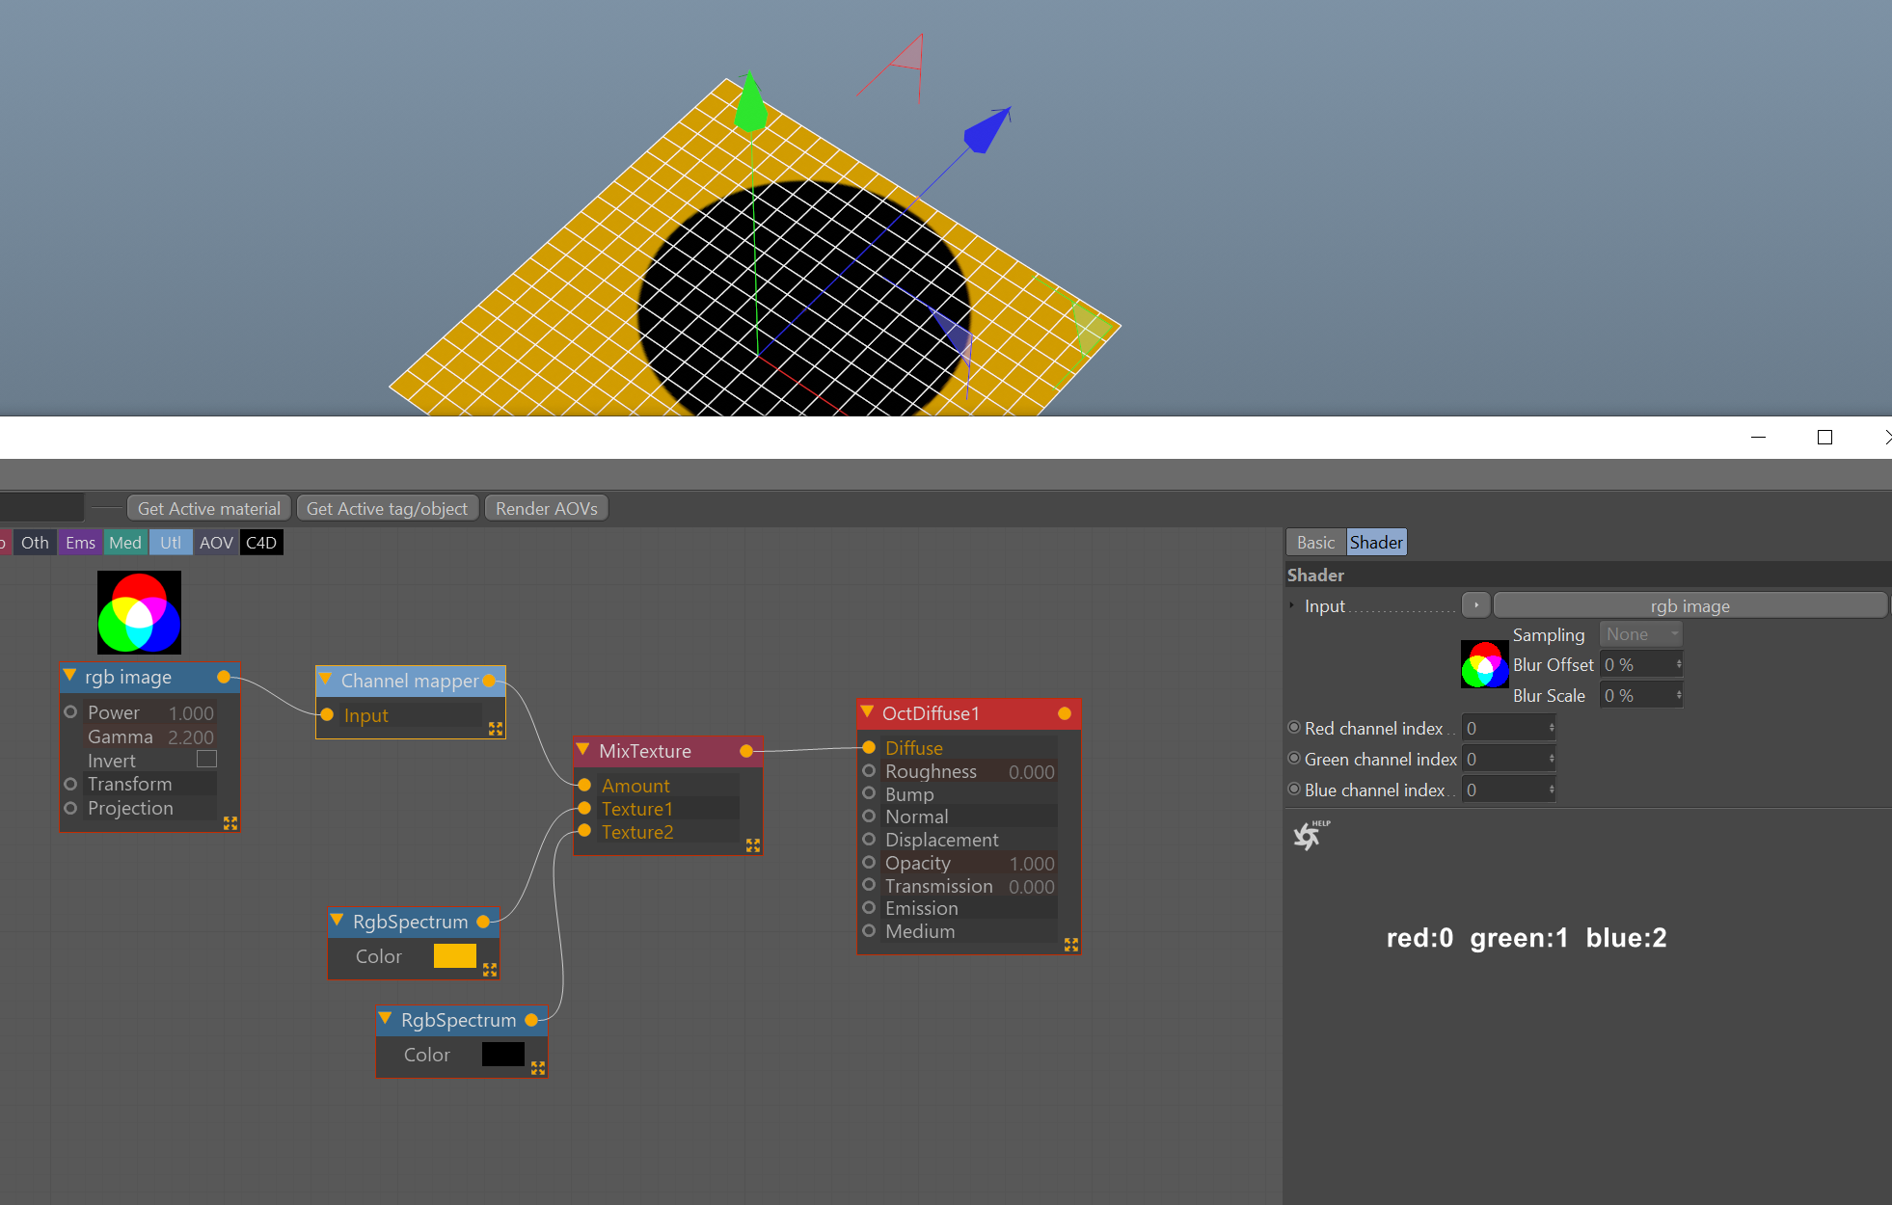This screenshot has height=1205, width=1892.
Task: Select the Med node filter tab
Action: click(125, 543)
